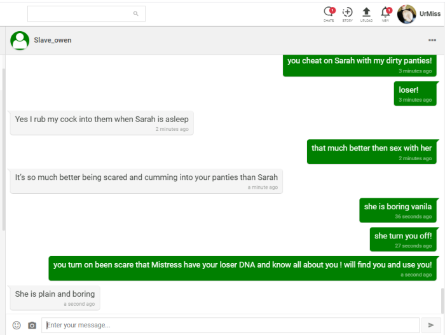The width and height of the screenshot is (445, 335).
Task: Open the three-dot conversation options menu
Action: [432, 41]
